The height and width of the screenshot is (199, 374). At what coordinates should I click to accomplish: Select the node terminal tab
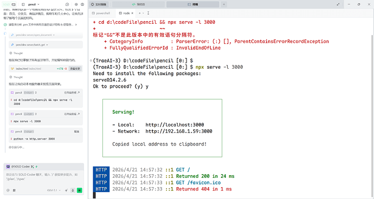click(125, 14)
